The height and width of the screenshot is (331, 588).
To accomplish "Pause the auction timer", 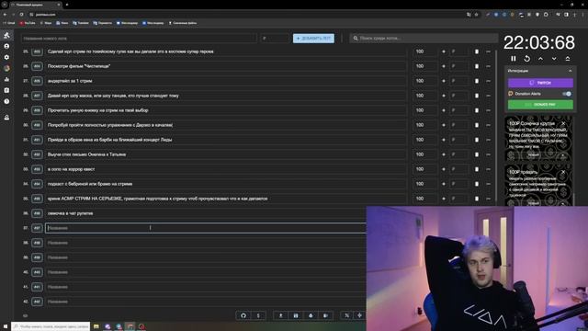I will 514,59.
